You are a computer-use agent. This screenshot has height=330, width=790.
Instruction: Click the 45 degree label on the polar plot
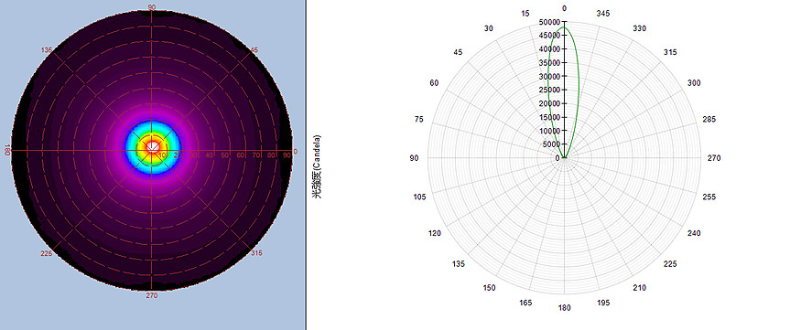point(458,52)
